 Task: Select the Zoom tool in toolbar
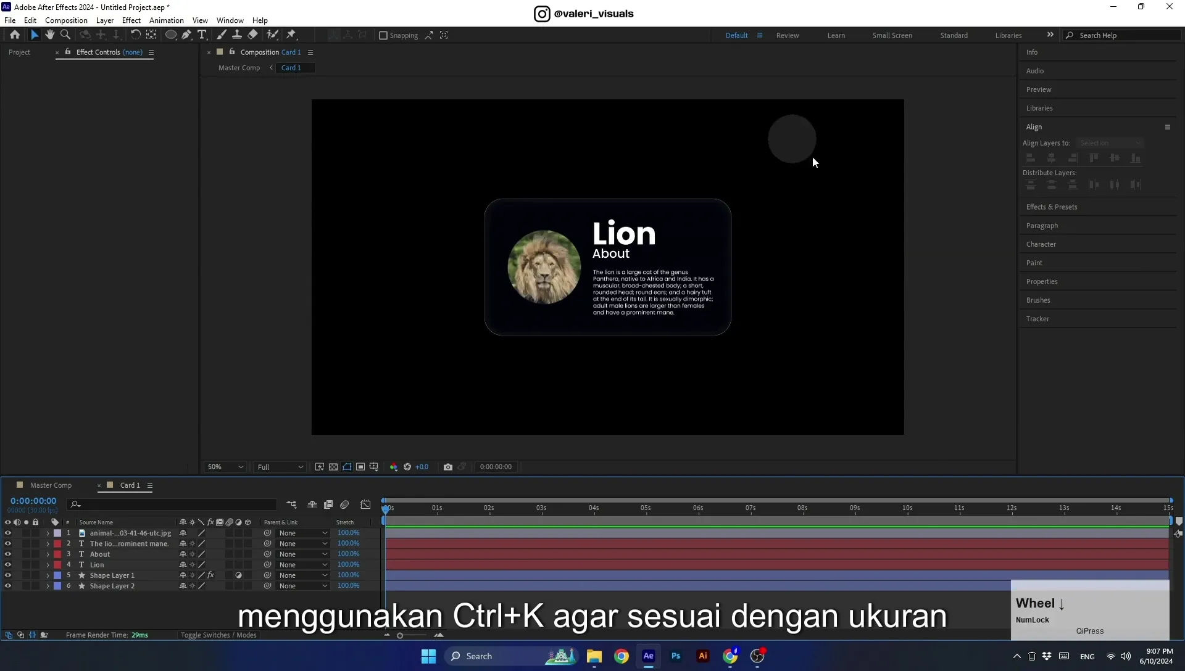coord(65,35)
